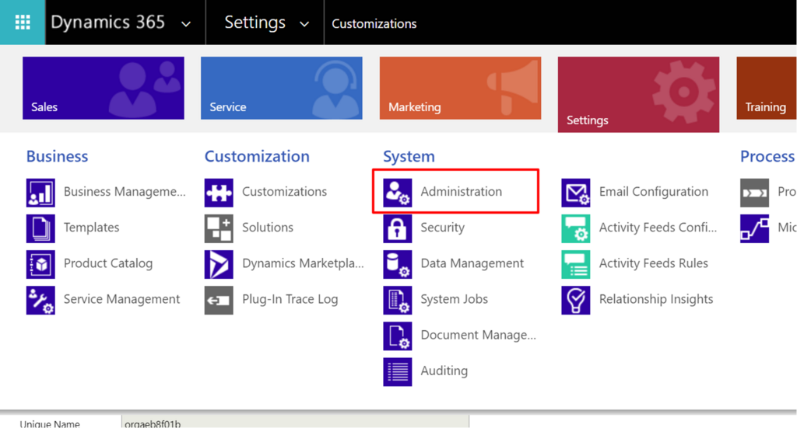The image size is (797, 428).
Task: Open the Administration link
Action: coord(461,192)
